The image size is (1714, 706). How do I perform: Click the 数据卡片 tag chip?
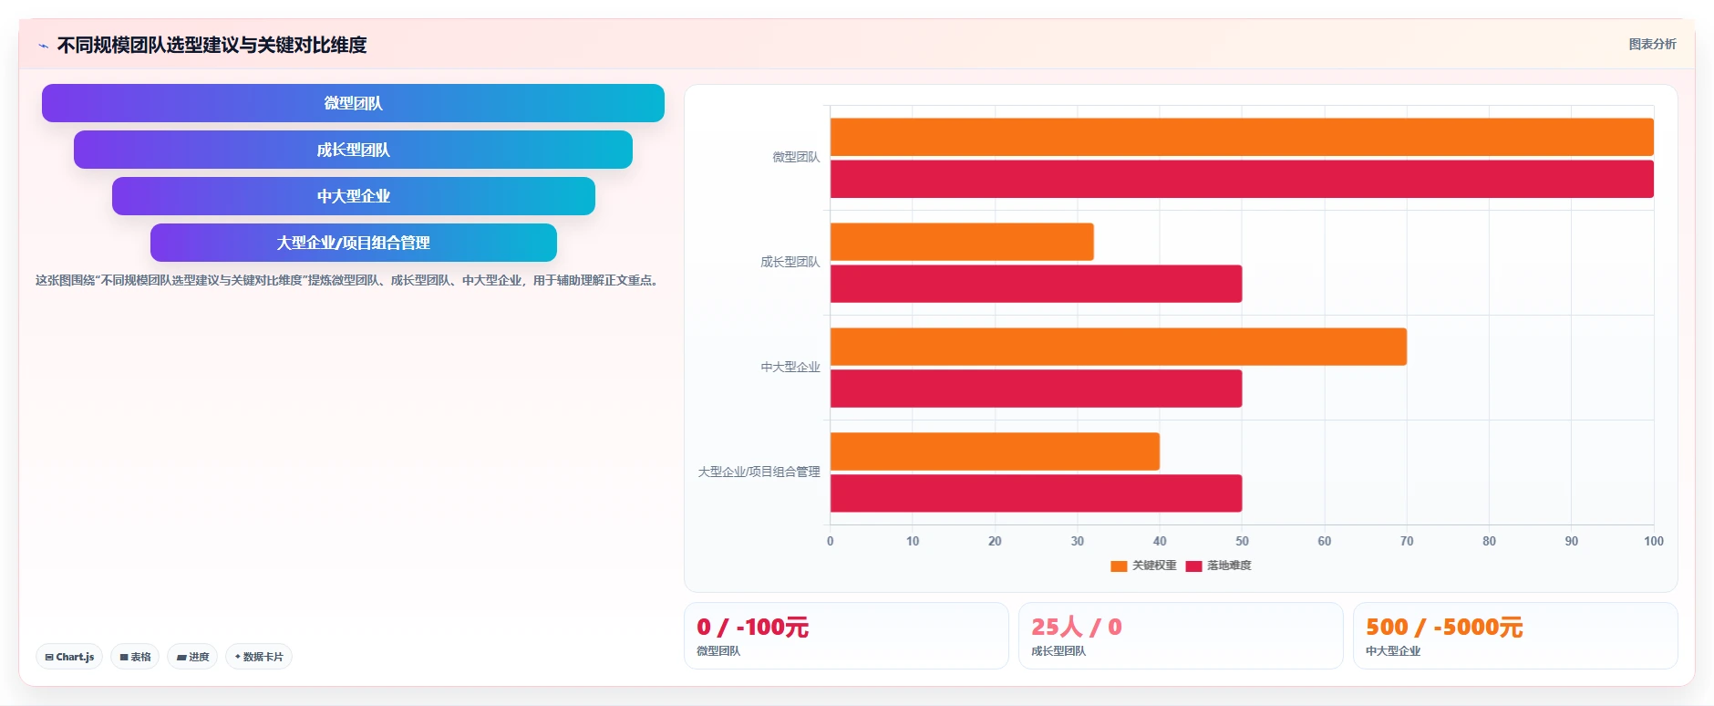click(x=259, y=657)
